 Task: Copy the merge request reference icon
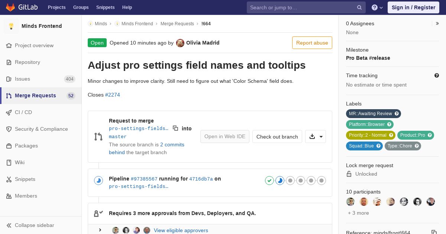[434, 233]
